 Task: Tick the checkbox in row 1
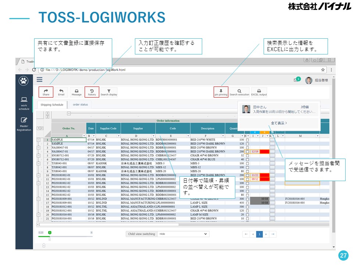tap(247, 140)
